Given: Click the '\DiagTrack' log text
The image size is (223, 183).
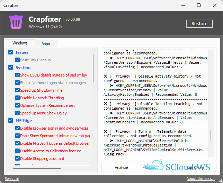Looking at the screenshot, I should pyautogui.click(x=114, y=154).
